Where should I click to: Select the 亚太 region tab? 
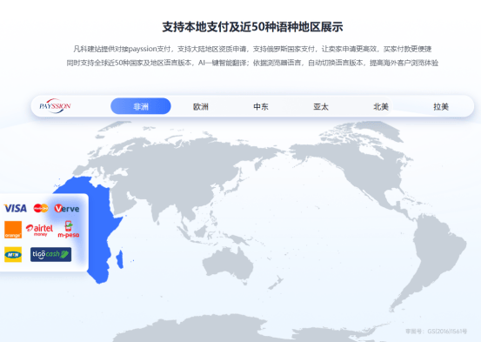[x=321, y=106]
